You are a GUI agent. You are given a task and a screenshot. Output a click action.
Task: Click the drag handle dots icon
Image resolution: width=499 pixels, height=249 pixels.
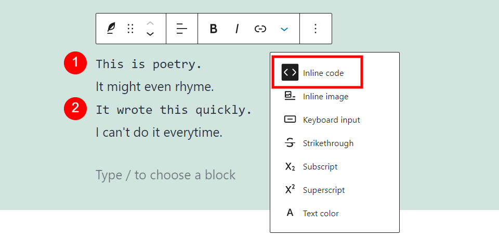pyautogui.click(x=131, y=29)
